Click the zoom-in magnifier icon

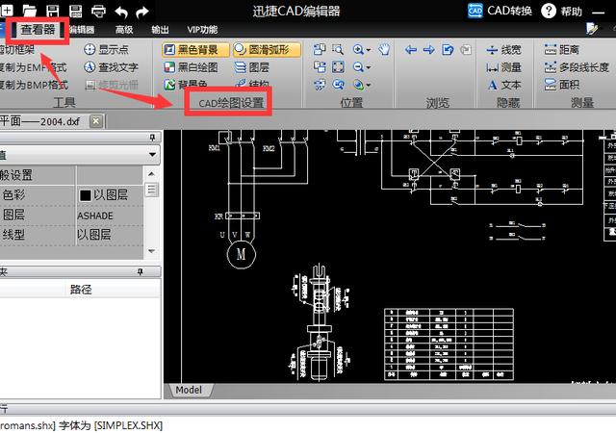(x=358, y=49)
